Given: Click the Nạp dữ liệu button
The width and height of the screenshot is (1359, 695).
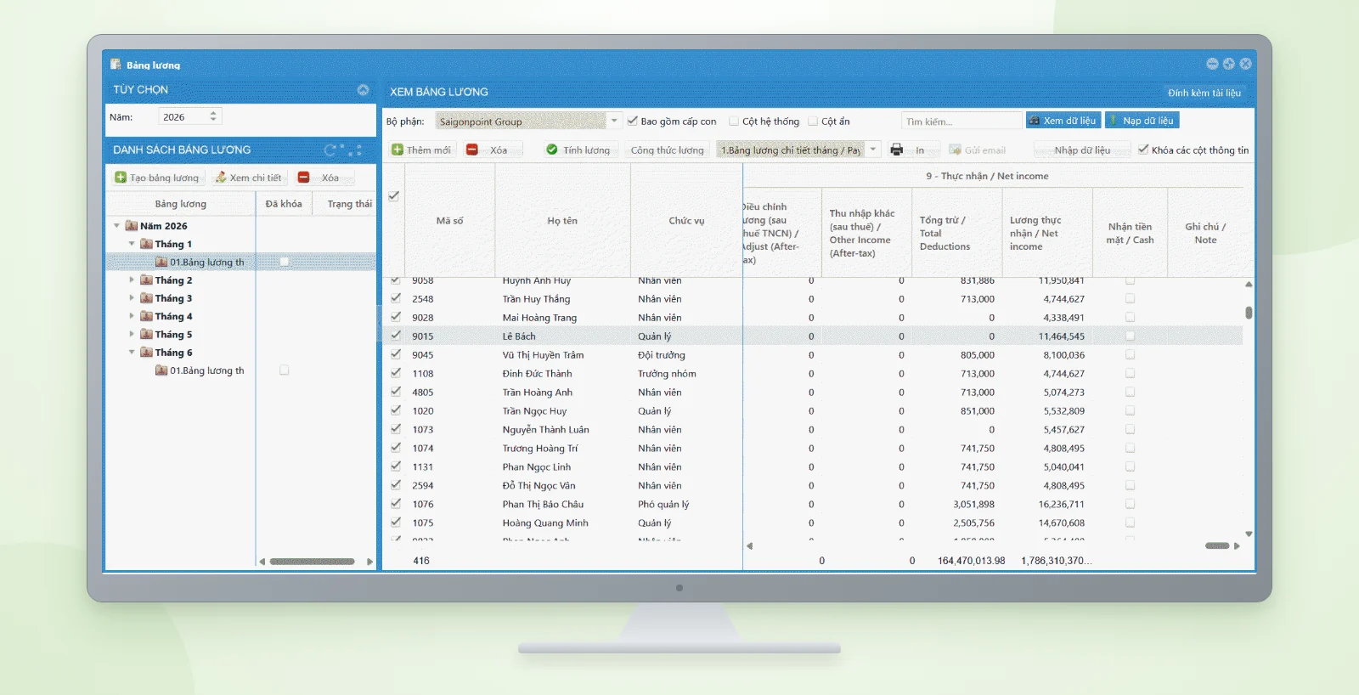Looking at the screenshot, I should [1142, 121].
